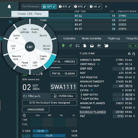
Task: Choose Pause Auto... in radial menu
Action: coord(25,64)
